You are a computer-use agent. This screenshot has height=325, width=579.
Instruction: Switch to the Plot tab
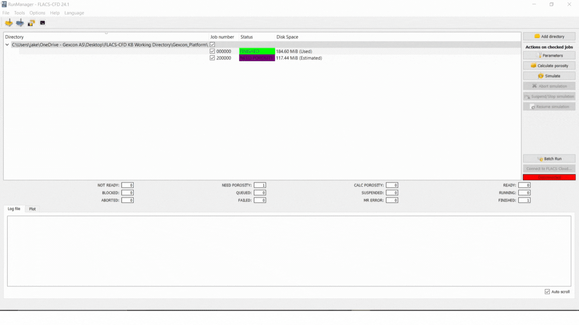[33, 209]
